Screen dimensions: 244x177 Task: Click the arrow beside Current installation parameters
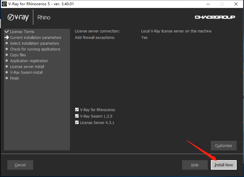coord(7,37)
